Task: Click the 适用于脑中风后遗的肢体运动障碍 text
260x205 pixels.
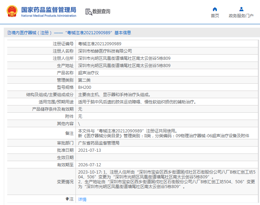Action: pyautogui.click(x=137, y=102)
